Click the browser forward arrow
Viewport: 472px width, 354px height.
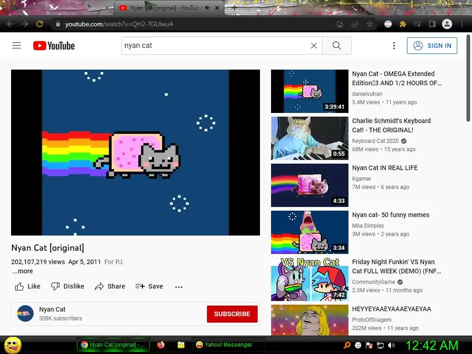(25, 24)
